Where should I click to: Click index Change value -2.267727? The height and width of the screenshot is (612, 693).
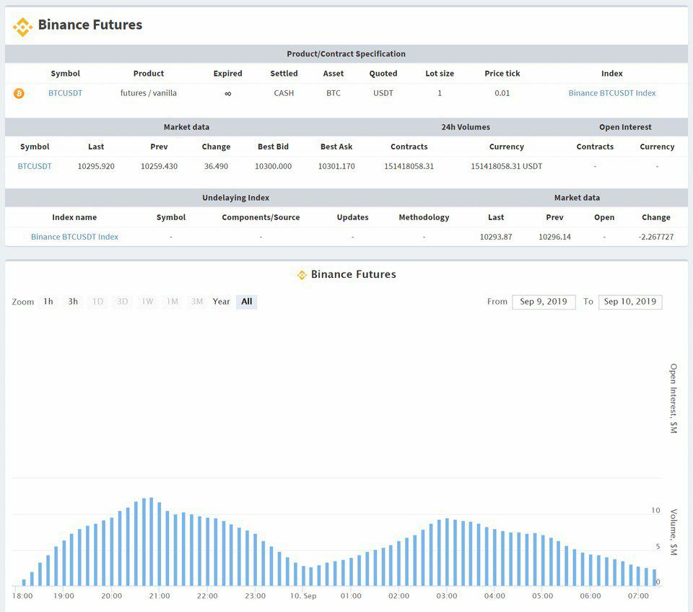click(x=656, y=237)
